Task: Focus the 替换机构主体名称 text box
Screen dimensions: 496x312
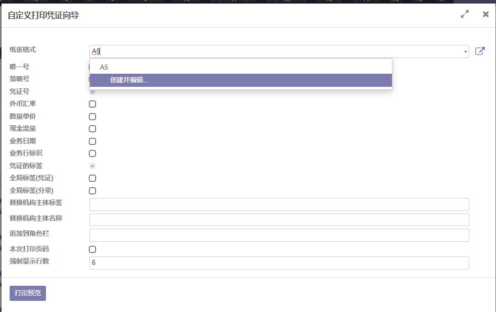Action: (x=279, y=220)
